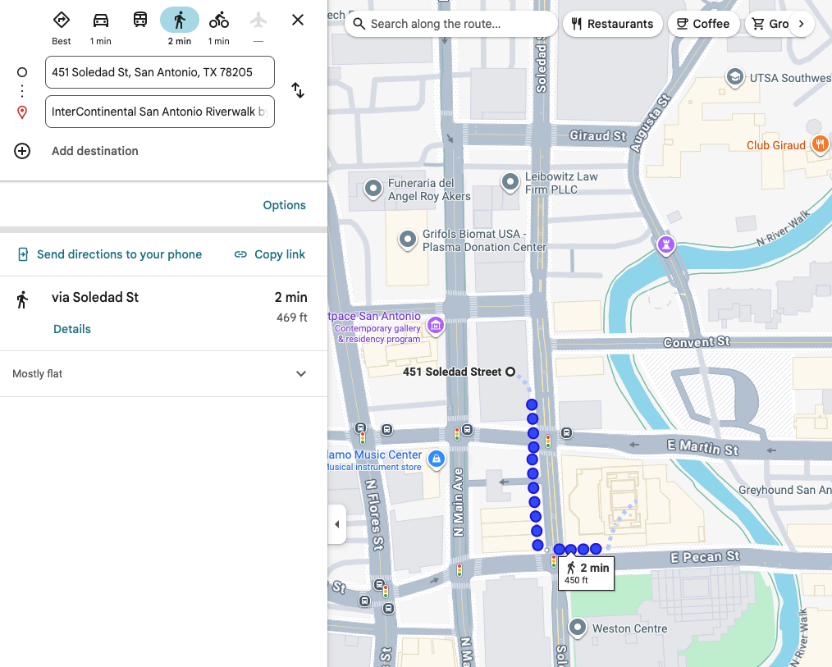Filter by Groceries chip

770,24
